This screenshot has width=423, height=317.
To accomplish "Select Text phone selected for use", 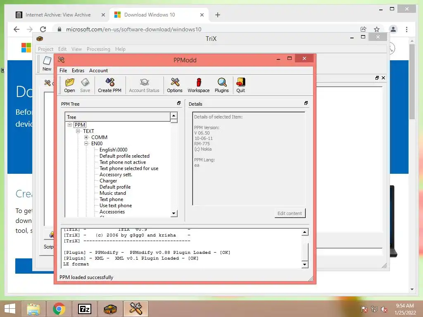I will 129,168.
